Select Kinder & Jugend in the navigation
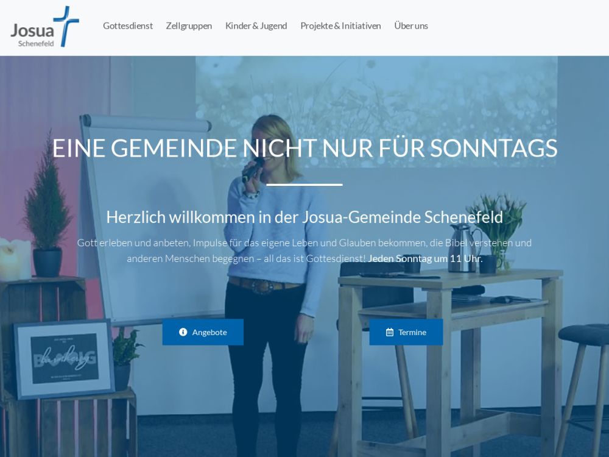The image size is (609, 457). click(x=256, y=26)
